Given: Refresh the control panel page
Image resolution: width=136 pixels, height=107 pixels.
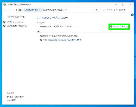Looking at the screenshot, I should 97,10.
